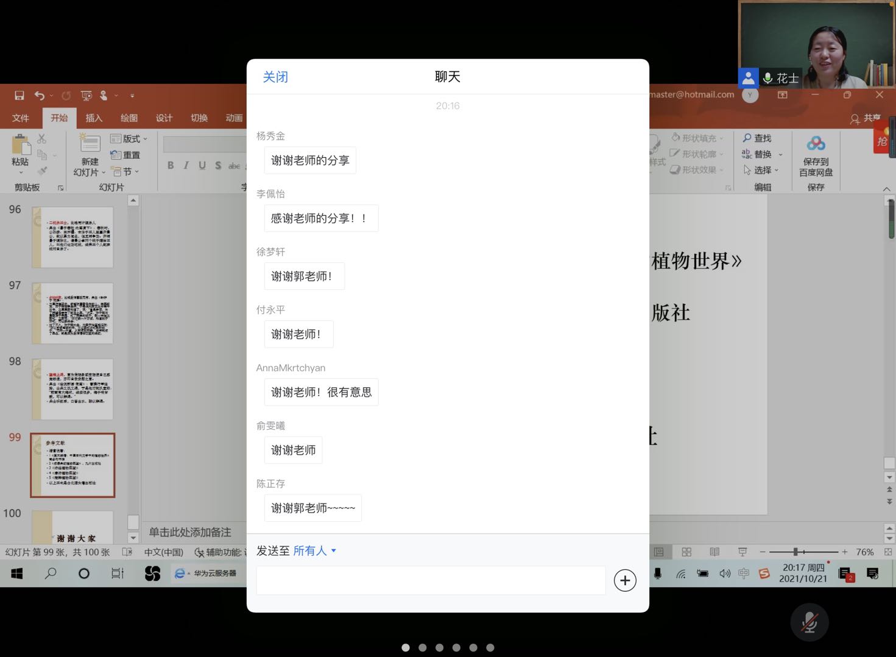Click the 查找 find button
The height and width of the screenshot is (657, 896).
coord(757,138)
